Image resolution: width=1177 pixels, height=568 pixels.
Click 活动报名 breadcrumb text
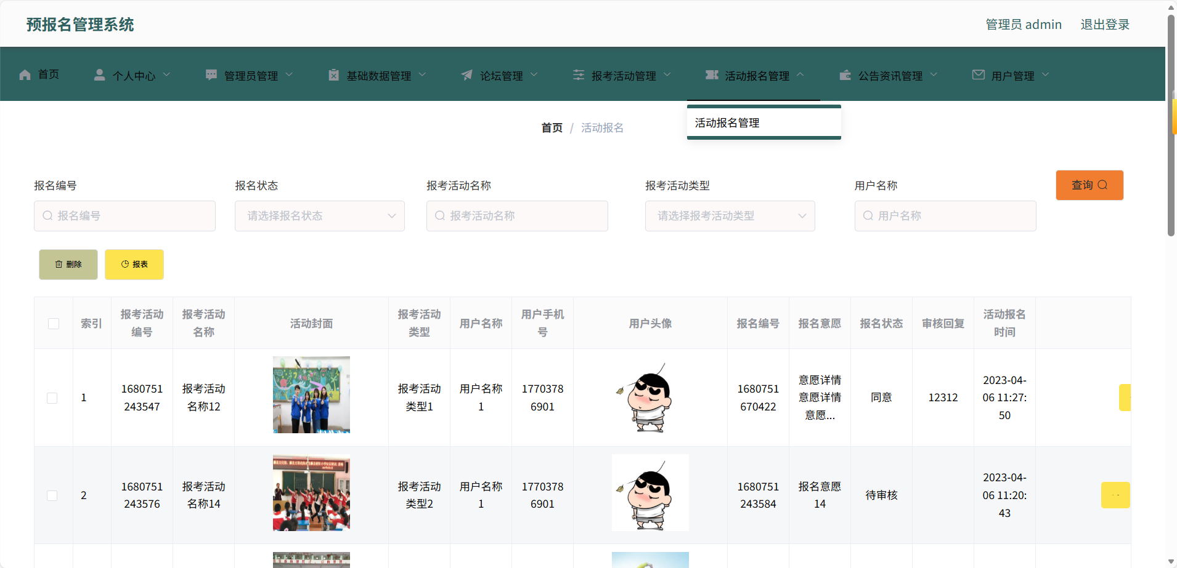click(x=602, y=128)
